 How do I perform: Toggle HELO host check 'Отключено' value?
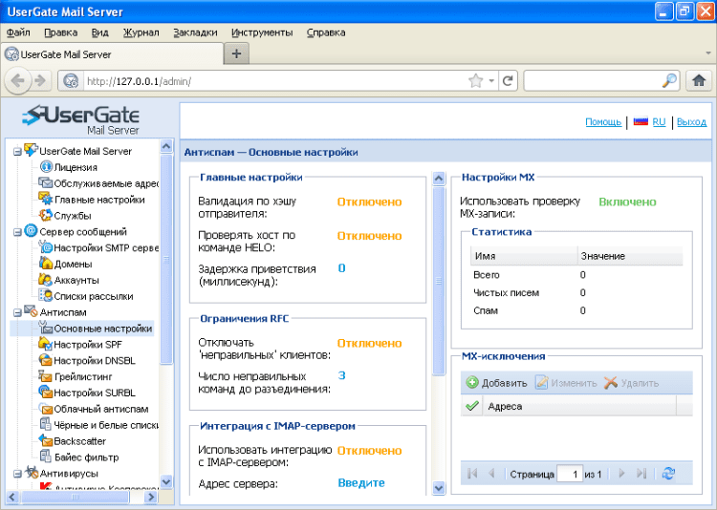coord(369,236)
